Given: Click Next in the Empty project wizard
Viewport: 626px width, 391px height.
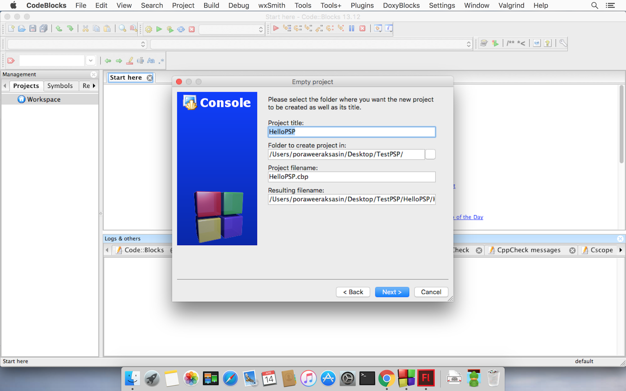Looking at the screenshot, I should click(x=392, y=292).
